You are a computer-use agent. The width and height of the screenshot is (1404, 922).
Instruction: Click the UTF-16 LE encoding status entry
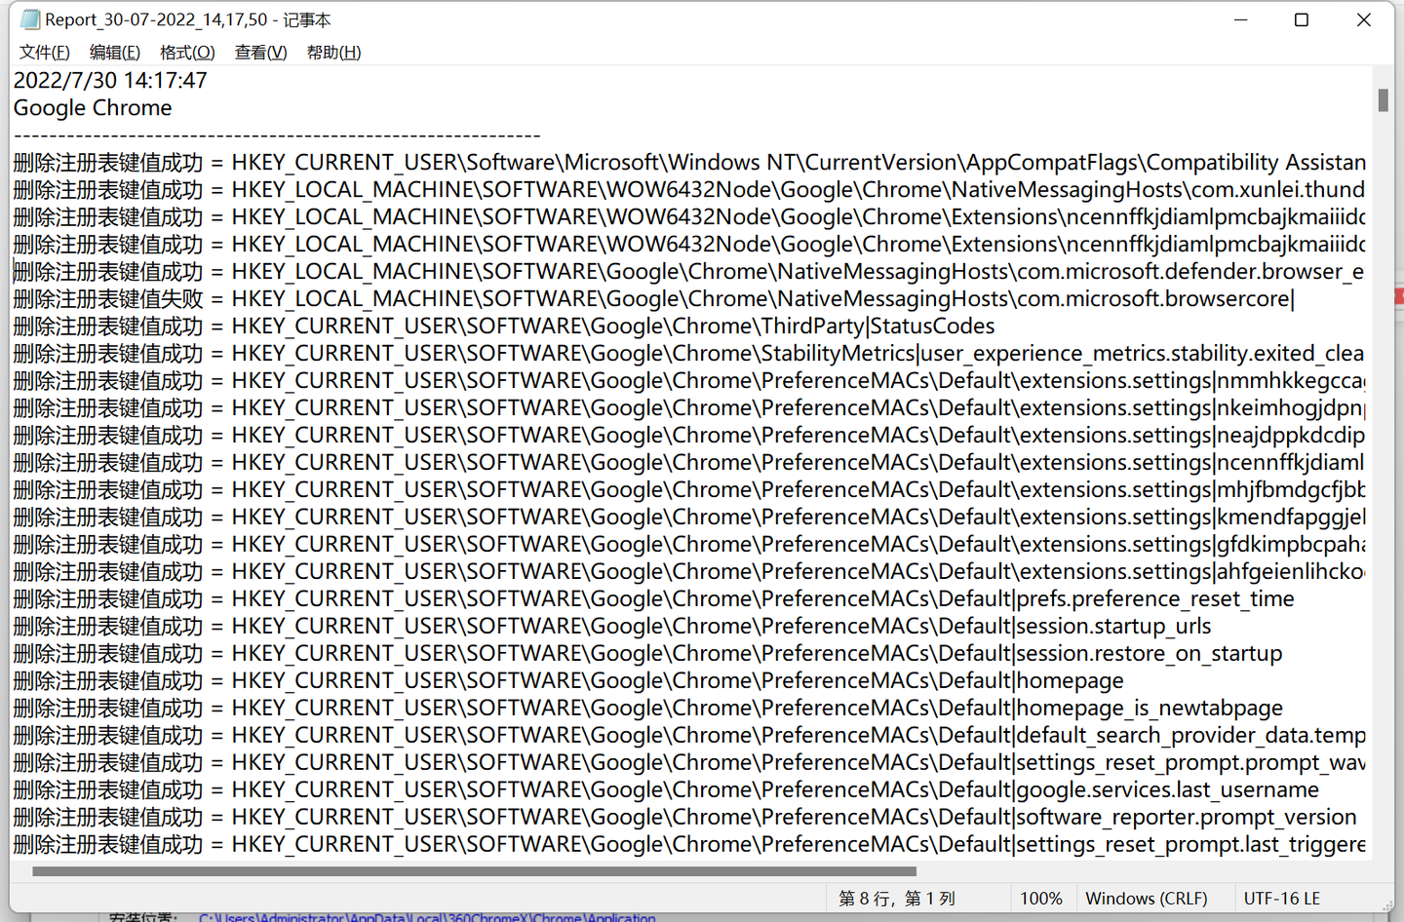(1282, 899)
